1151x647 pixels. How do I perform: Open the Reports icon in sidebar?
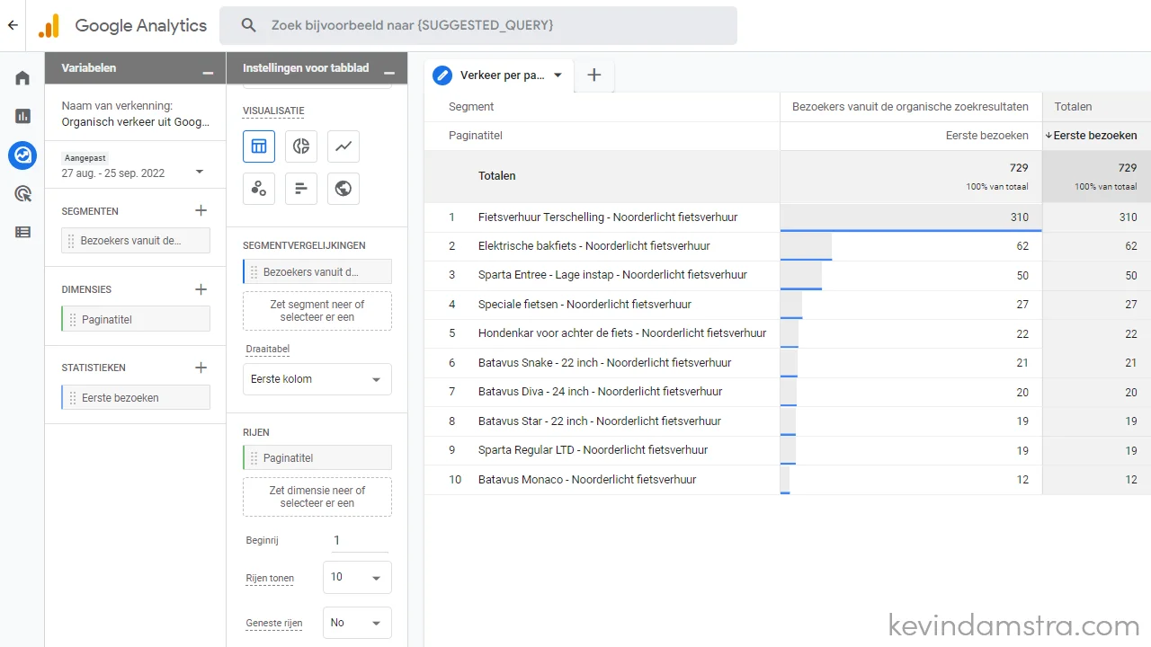22,116
